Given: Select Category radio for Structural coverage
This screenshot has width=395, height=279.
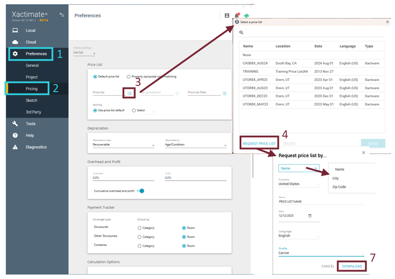Looking at the screenshot, I should click(x=139, y=228).
